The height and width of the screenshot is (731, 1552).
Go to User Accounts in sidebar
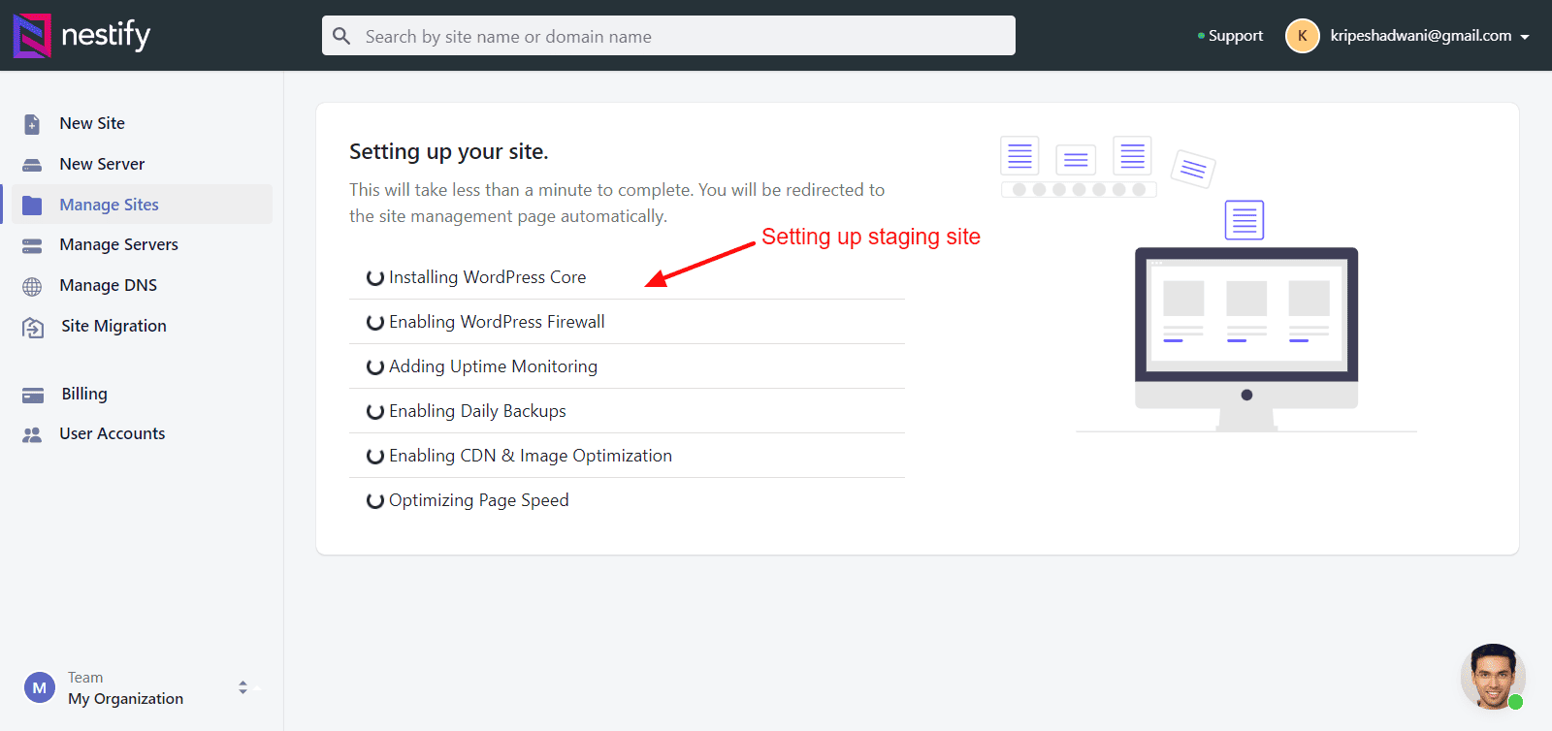(112, 433)
